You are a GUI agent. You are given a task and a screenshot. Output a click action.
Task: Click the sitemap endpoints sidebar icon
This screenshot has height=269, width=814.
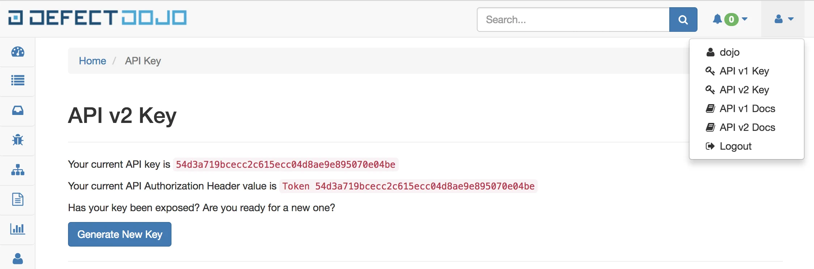pos(18,170)
